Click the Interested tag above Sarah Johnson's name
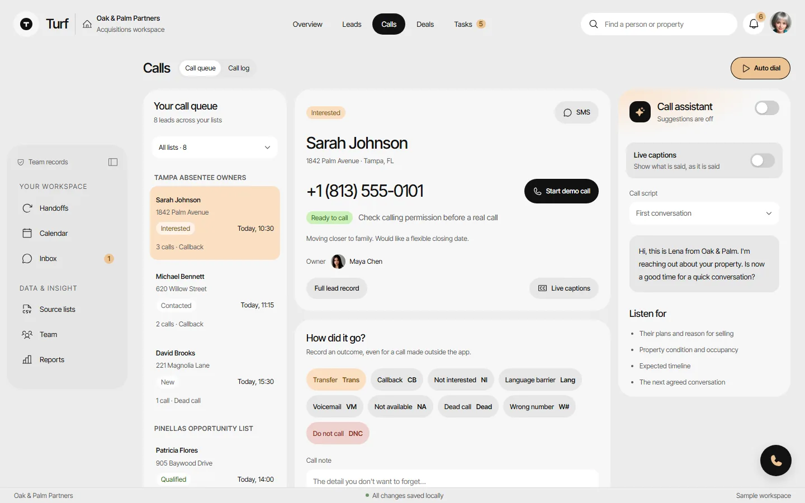 326,113
